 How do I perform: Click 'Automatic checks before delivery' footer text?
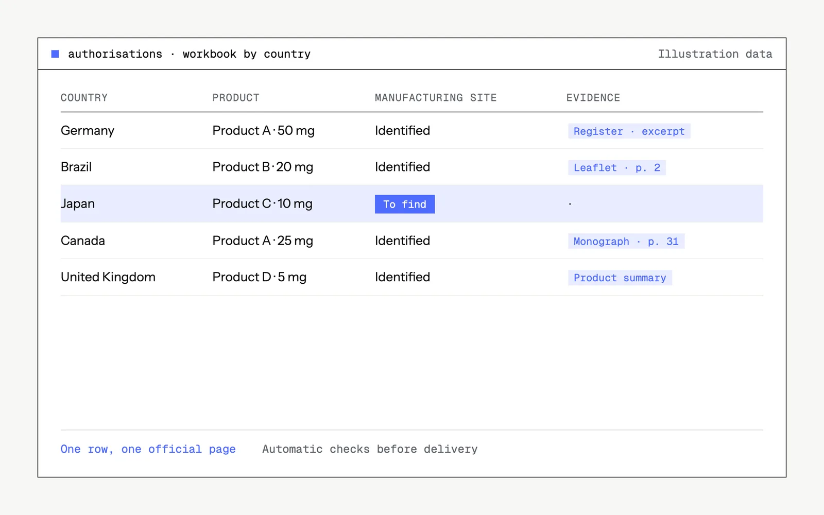pyautogui.click(x=370, y=449)
